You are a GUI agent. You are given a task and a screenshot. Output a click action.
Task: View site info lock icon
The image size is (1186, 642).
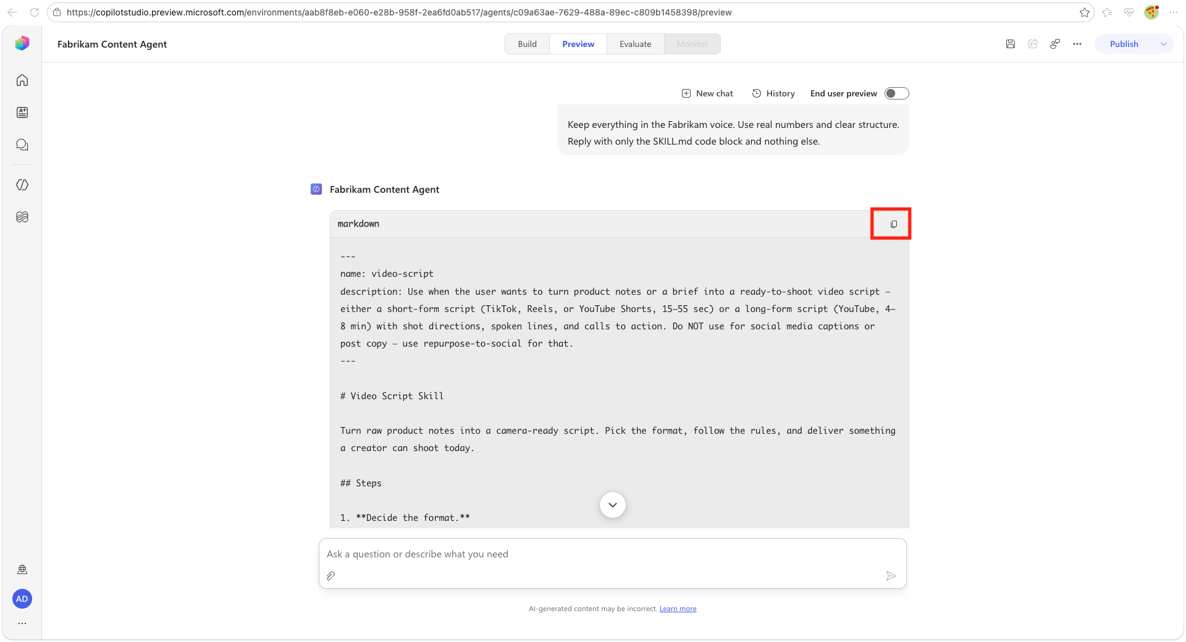click(57, 12)
